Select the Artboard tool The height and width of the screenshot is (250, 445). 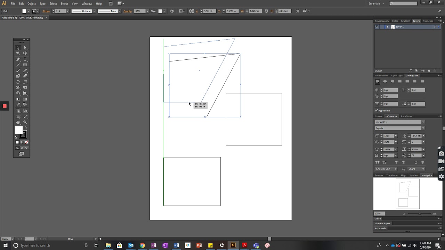click(18, 117)
